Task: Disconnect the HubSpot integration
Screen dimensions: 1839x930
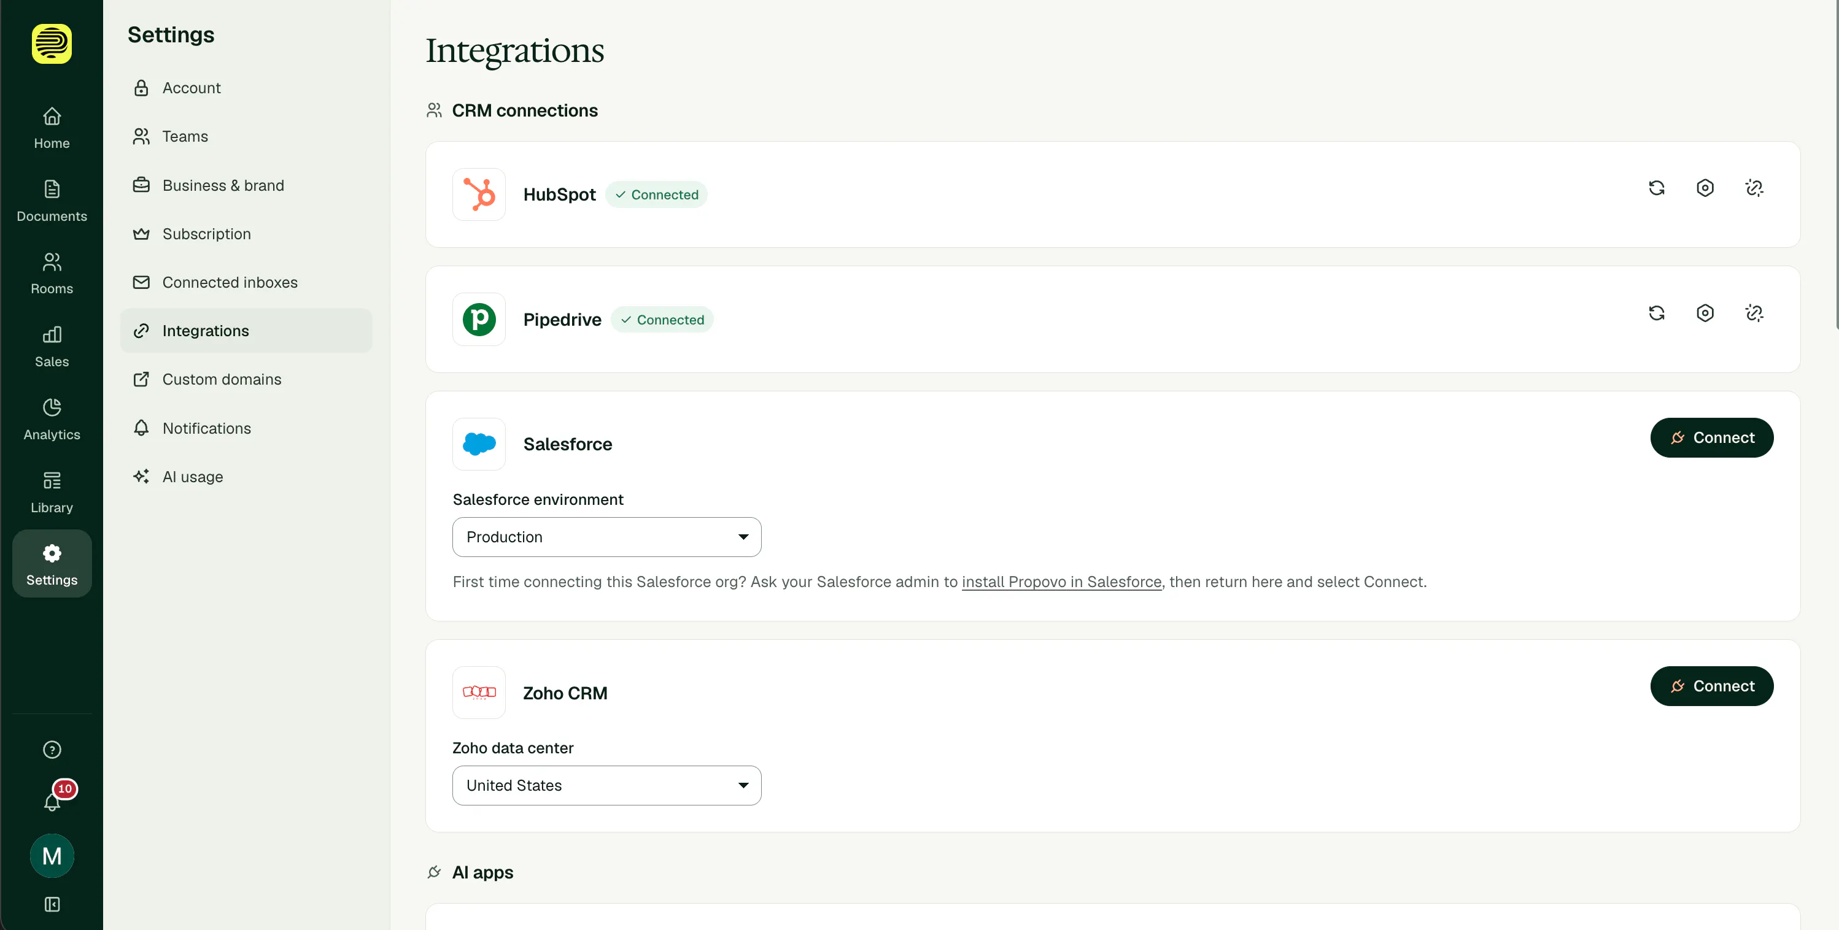Action: point(1754,188)
